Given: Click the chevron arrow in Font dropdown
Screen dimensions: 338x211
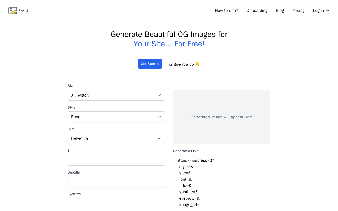Looking at the screenshot, I should point(159,138).
